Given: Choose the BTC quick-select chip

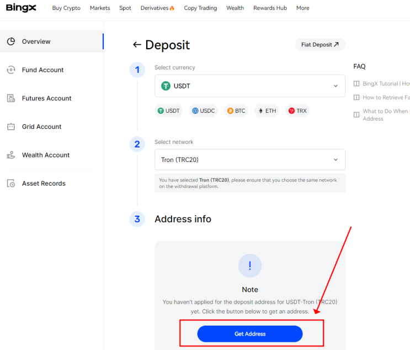Looking at the screenshot, I should (x=236, y=111).
